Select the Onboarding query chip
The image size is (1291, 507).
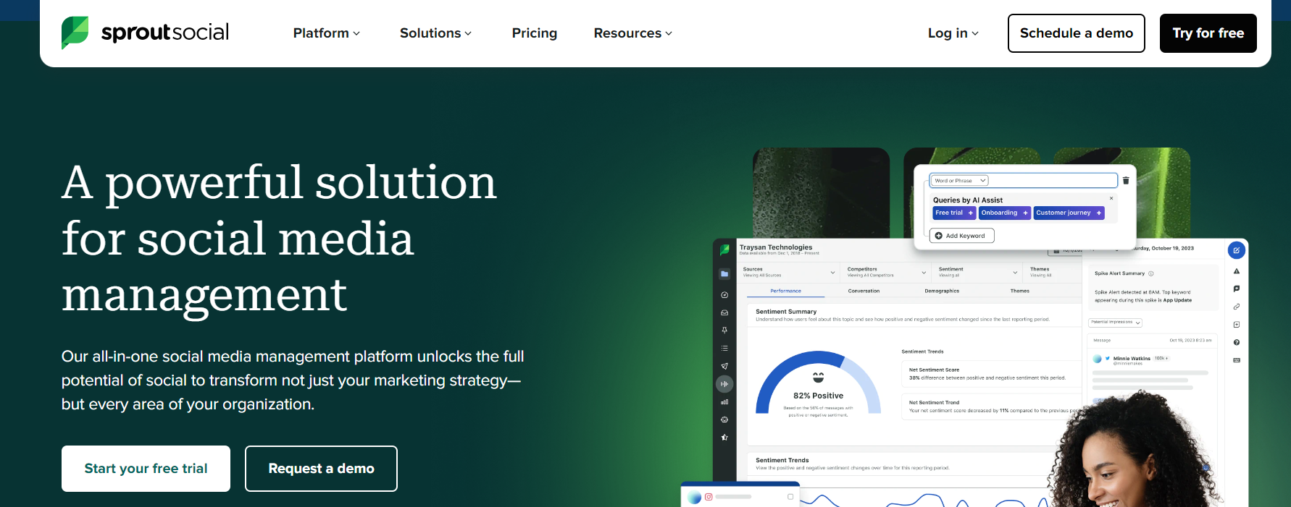(1004, 213)
